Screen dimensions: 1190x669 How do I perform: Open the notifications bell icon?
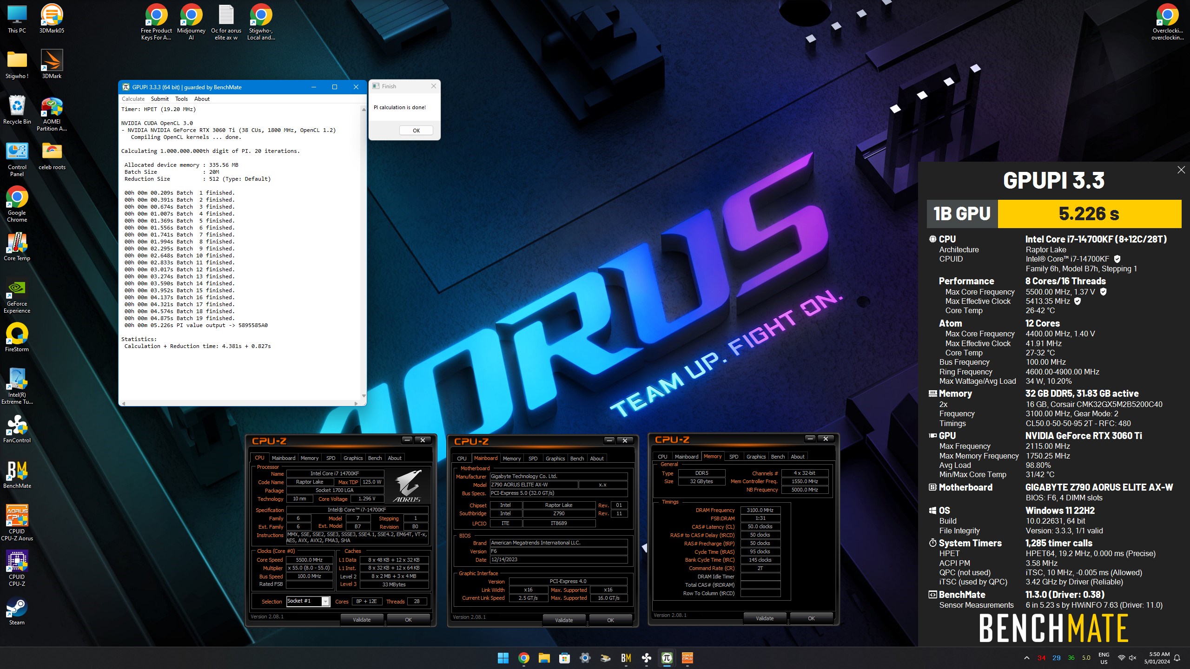pos(1177,658)
